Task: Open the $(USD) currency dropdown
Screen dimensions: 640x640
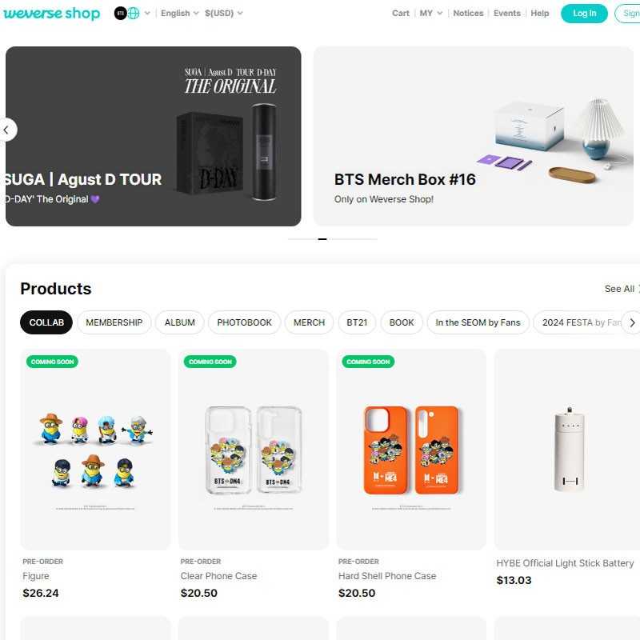Action: click(x=224, y=13)
